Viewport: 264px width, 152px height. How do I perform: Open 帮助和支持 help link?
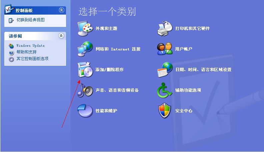click(x=26, y=52)
